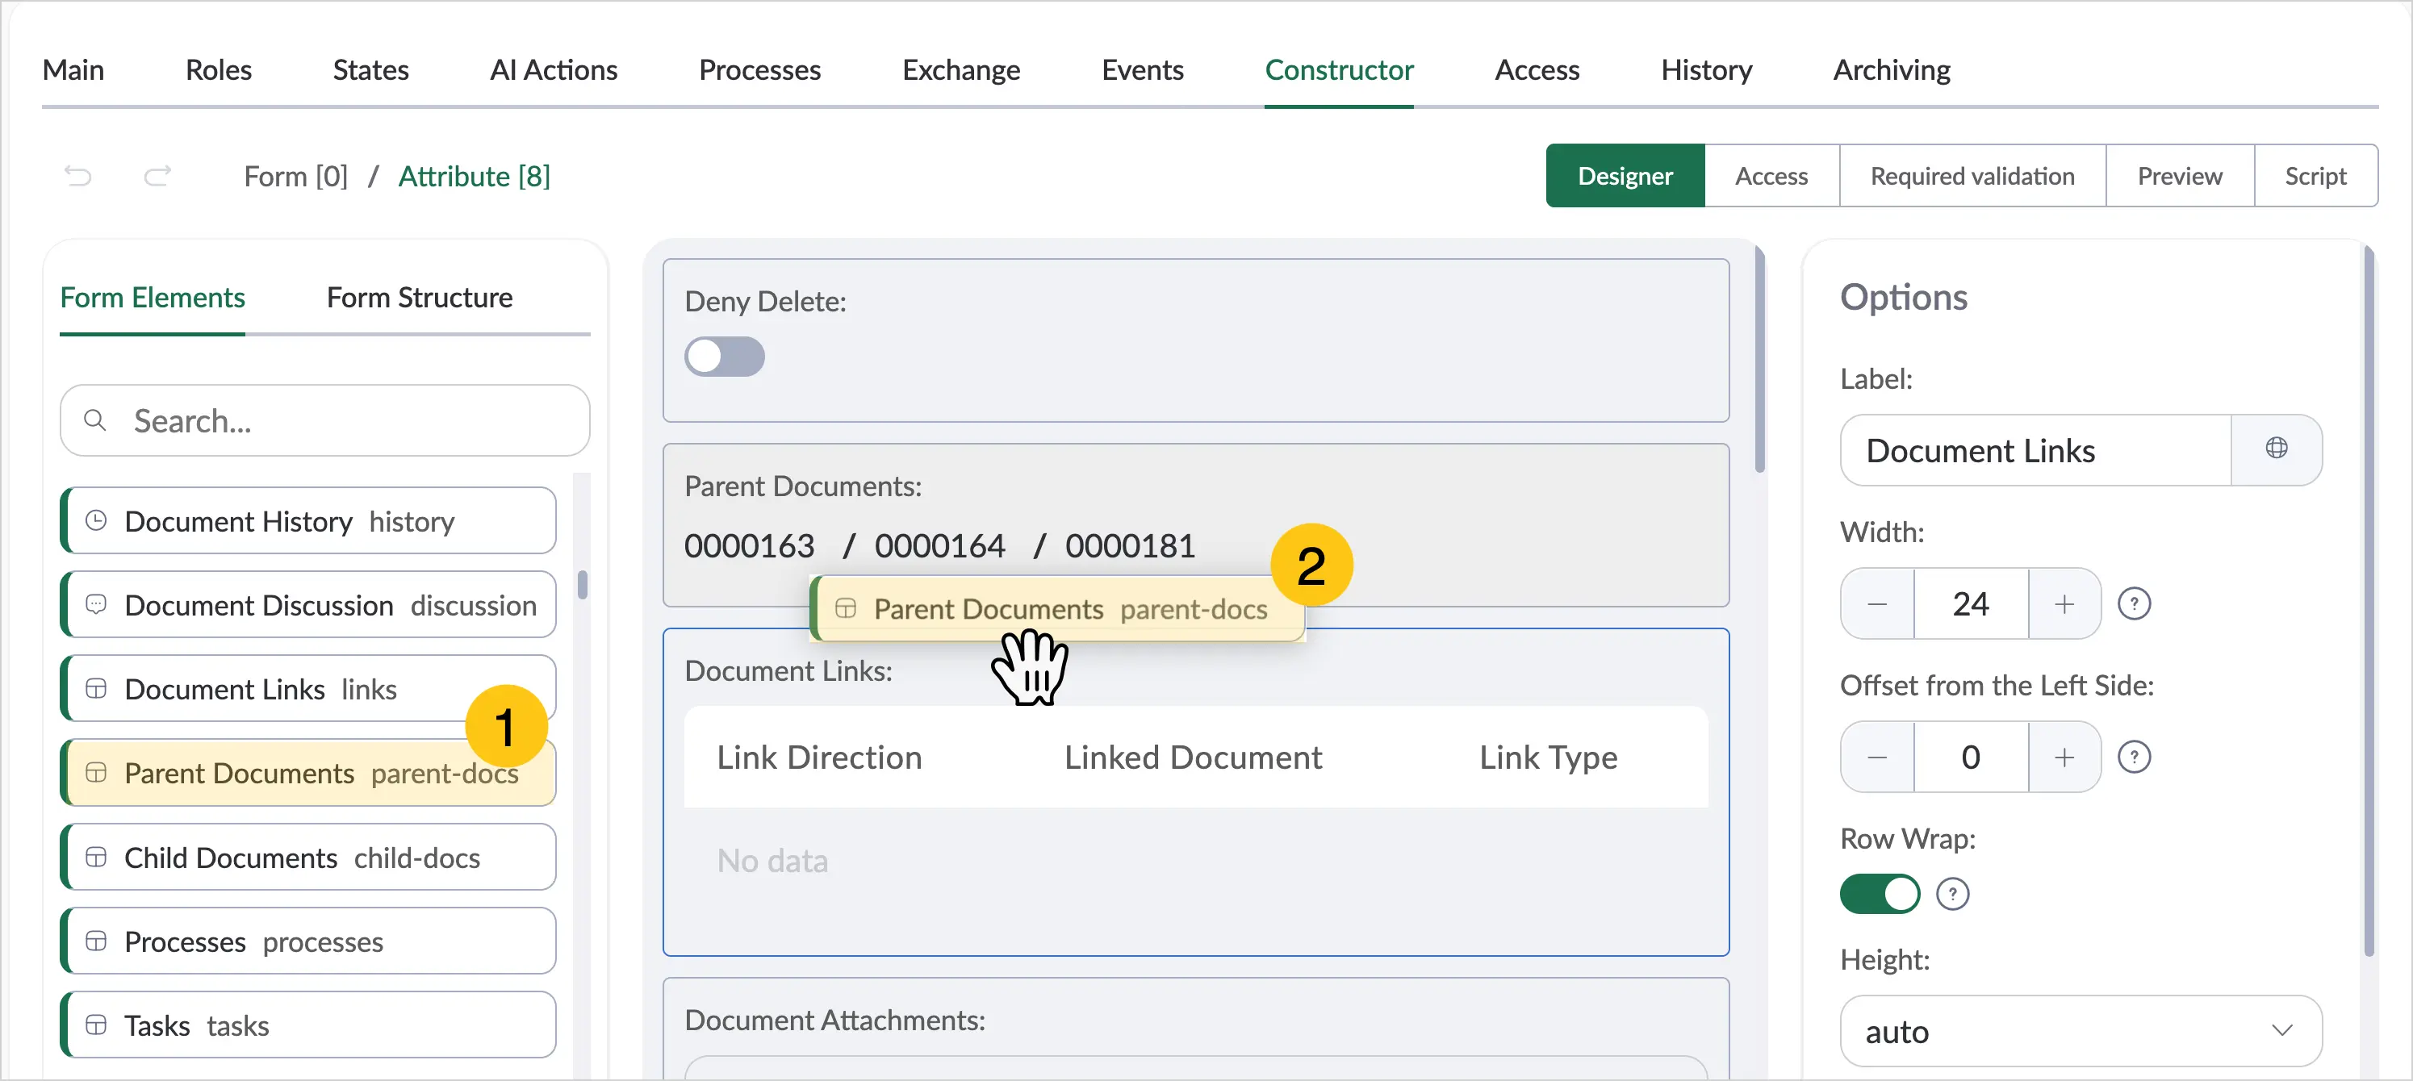Click the Offset value 0
The height and width of the screenshot is (1081, 2413).
[x=1971, y=757]
